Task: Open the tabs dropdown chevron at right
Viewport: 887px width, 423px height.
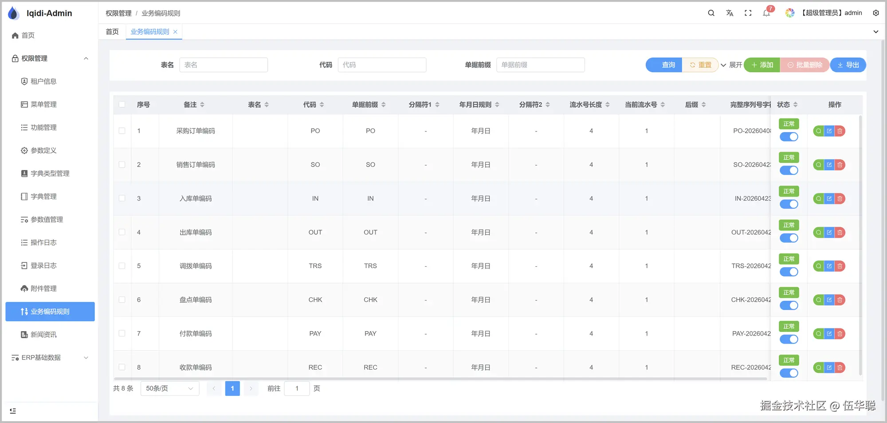Action: (876, 32)
